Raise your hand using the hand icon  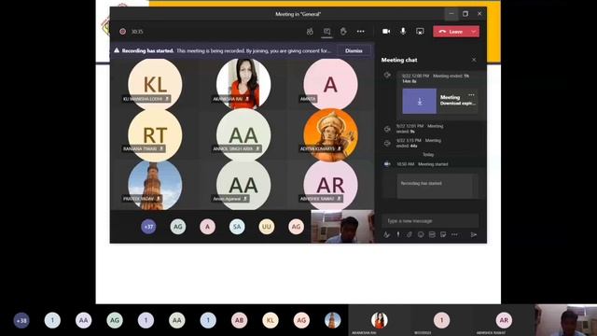(343, 32)
